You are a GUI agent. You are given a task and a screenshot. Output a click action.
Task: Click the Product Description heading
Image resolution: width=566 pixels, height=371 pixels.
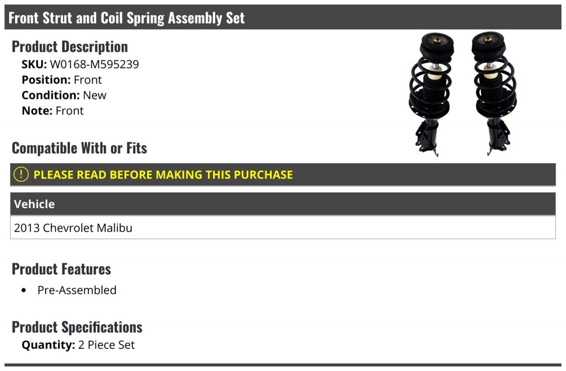point(70,47)
